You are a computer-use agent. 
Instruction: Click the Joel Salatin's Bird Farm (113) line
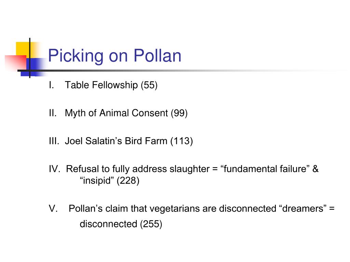129,141
